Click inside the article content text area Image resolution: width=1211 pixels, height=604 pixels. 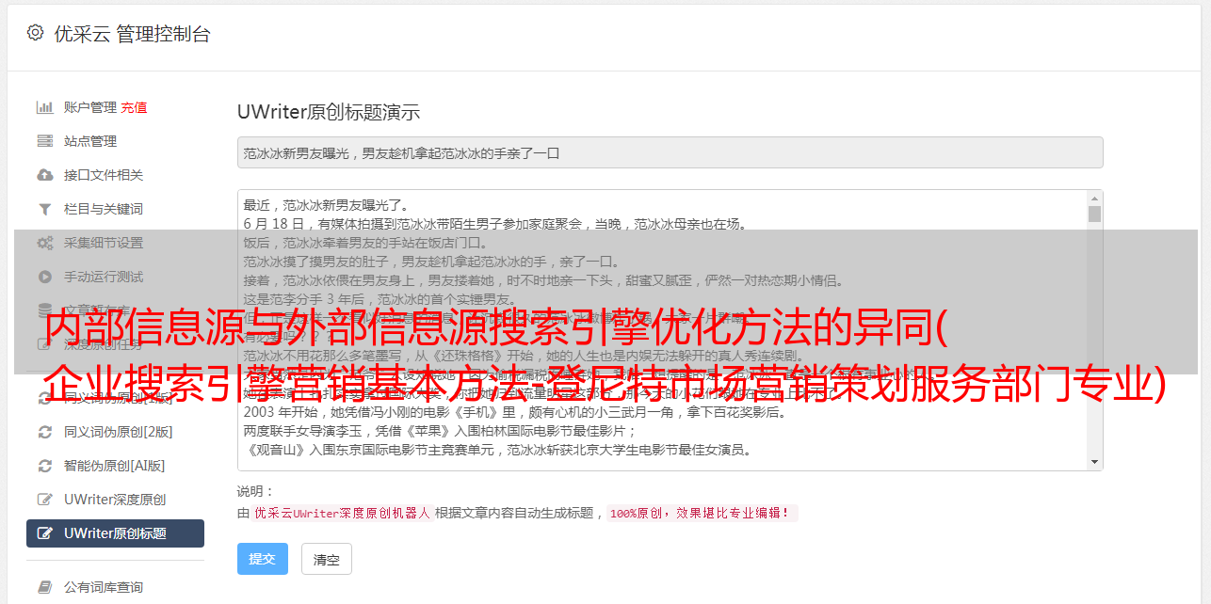[x=663, y=330]
